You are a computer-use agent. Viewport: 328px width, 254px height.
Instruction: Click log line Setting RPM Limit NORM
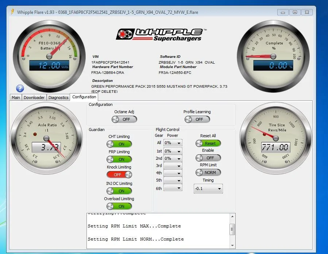pos(136,239)
